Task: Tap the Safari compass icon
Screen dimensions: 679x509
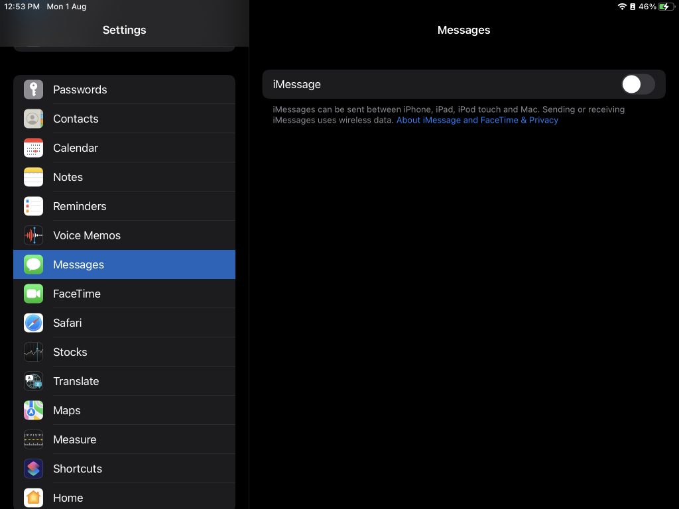Action: click(33, 323)
